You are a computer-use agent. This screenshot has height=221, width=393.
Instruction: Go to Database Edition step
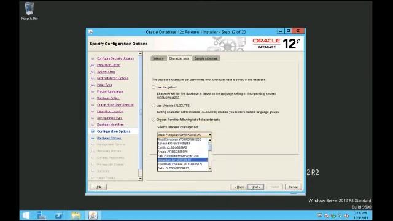(x=108, y=98)
